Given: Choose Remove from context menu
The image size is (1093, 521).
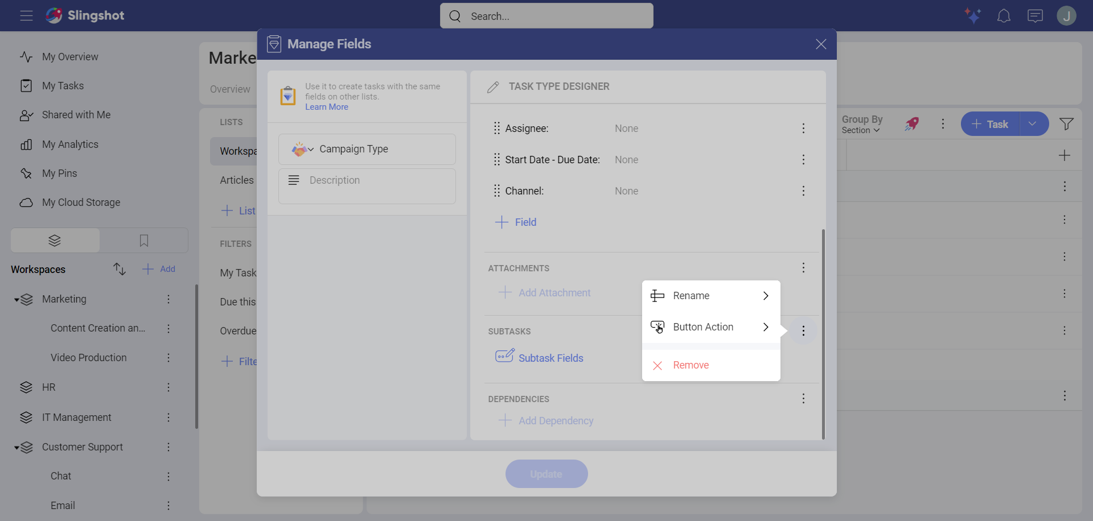Looking at the screenshot, I should [x=711, y=365].
